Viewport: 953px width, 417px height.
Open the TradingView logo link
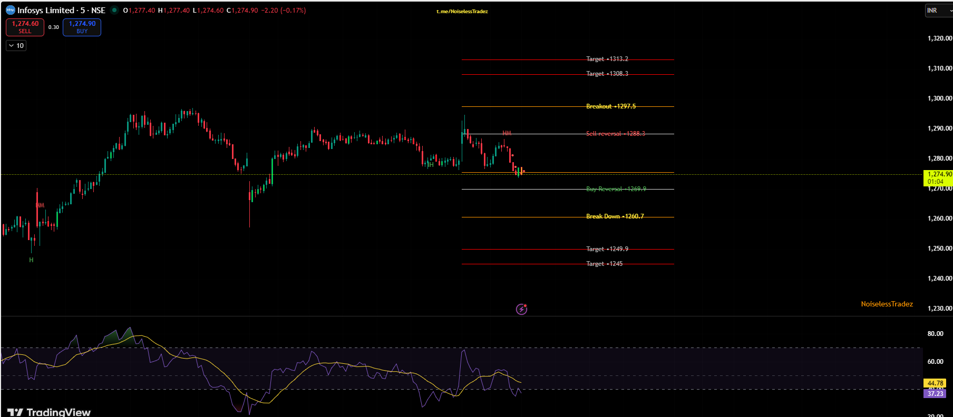point(49,412)
